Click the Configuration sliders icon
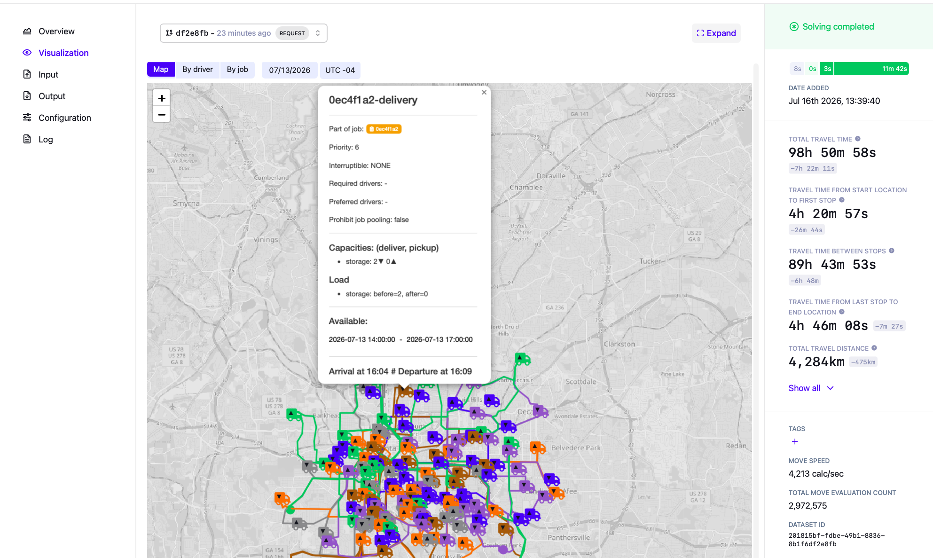The width and height of the screenshot is (933, 558). tap(27, 118)
